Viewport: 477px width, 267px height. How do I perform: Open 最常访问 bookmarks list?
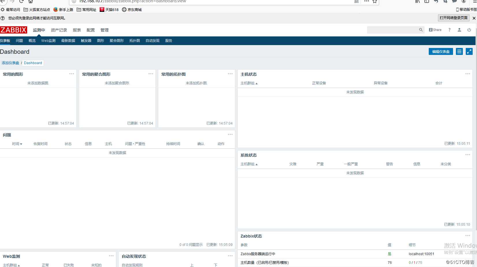tap(10, 10)
